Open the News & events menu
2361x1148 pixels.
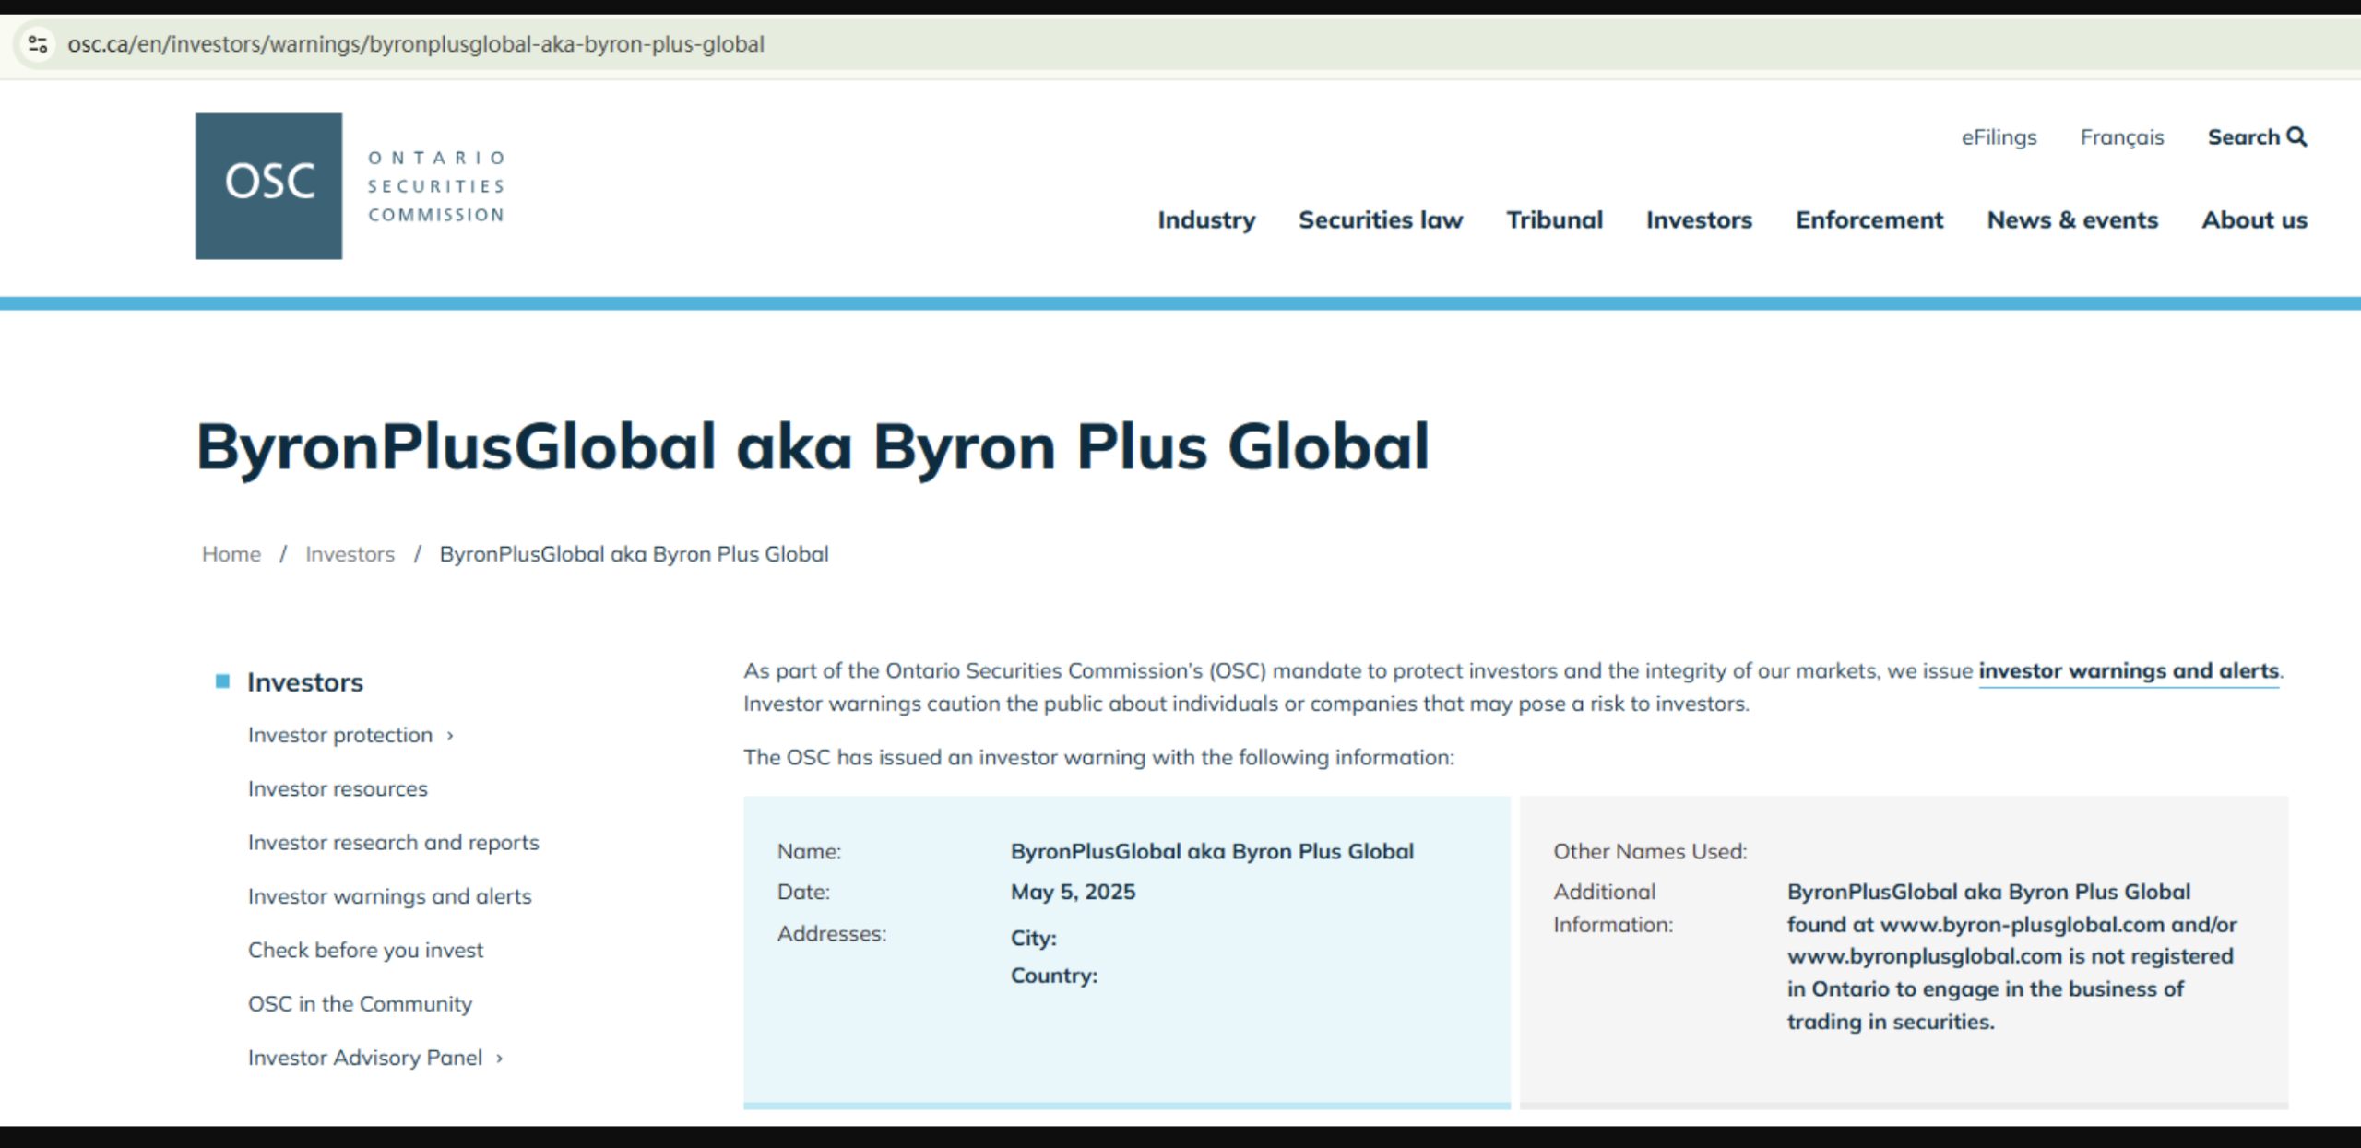coord(2071,220)
